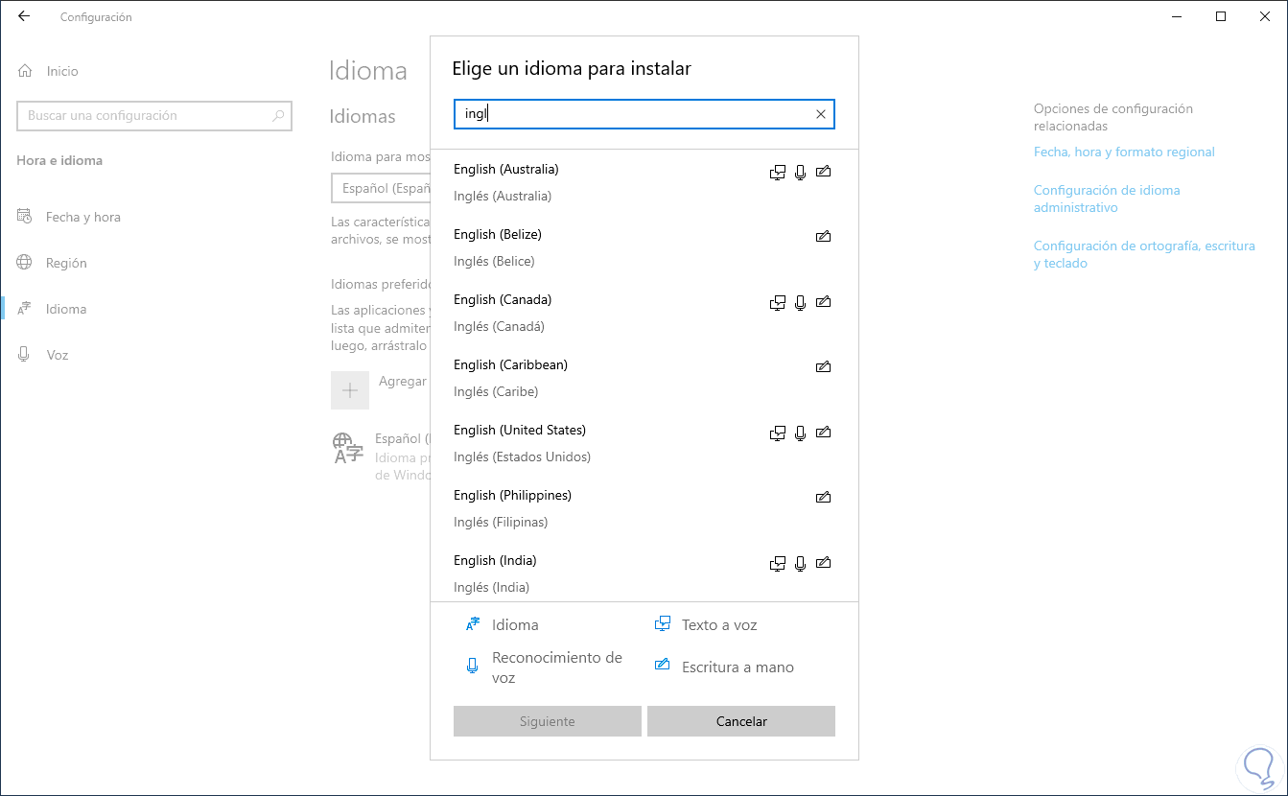Image resolution: width=1288 pixels, height=796 pixels.
Task: Click text-to-speech icon for English (India)
Action: click(778, 563)
